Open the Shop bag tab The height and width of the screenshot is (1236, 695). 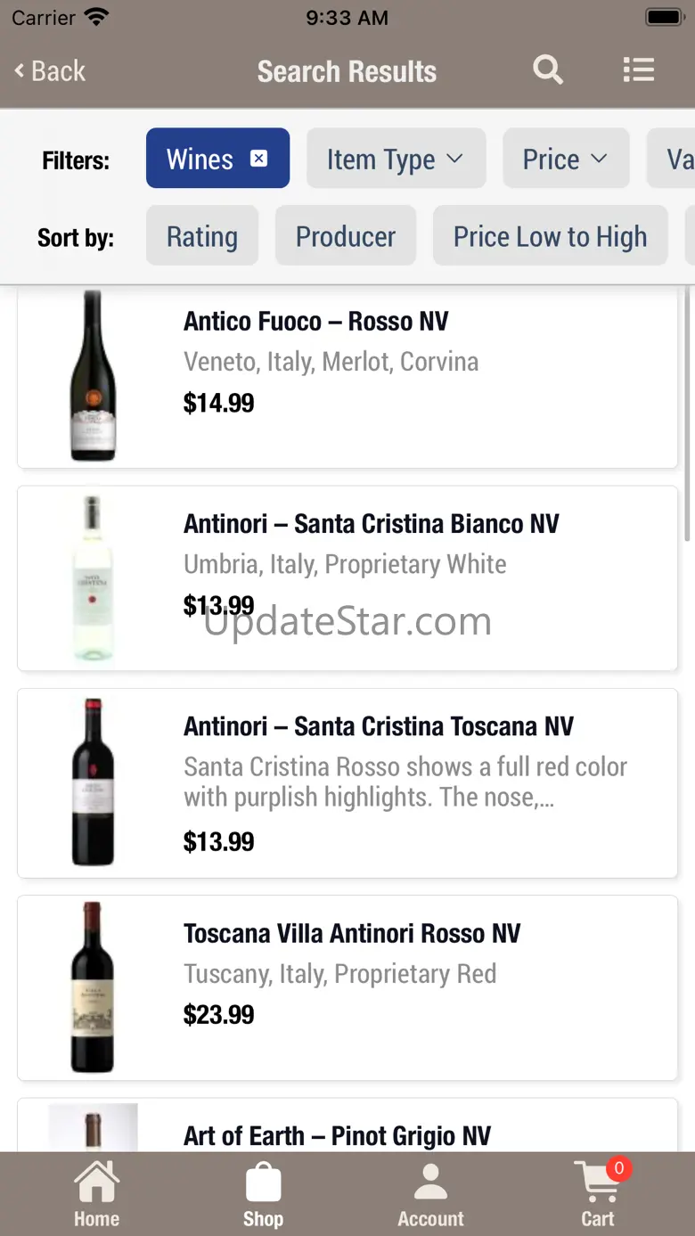tap(263, 1196)
